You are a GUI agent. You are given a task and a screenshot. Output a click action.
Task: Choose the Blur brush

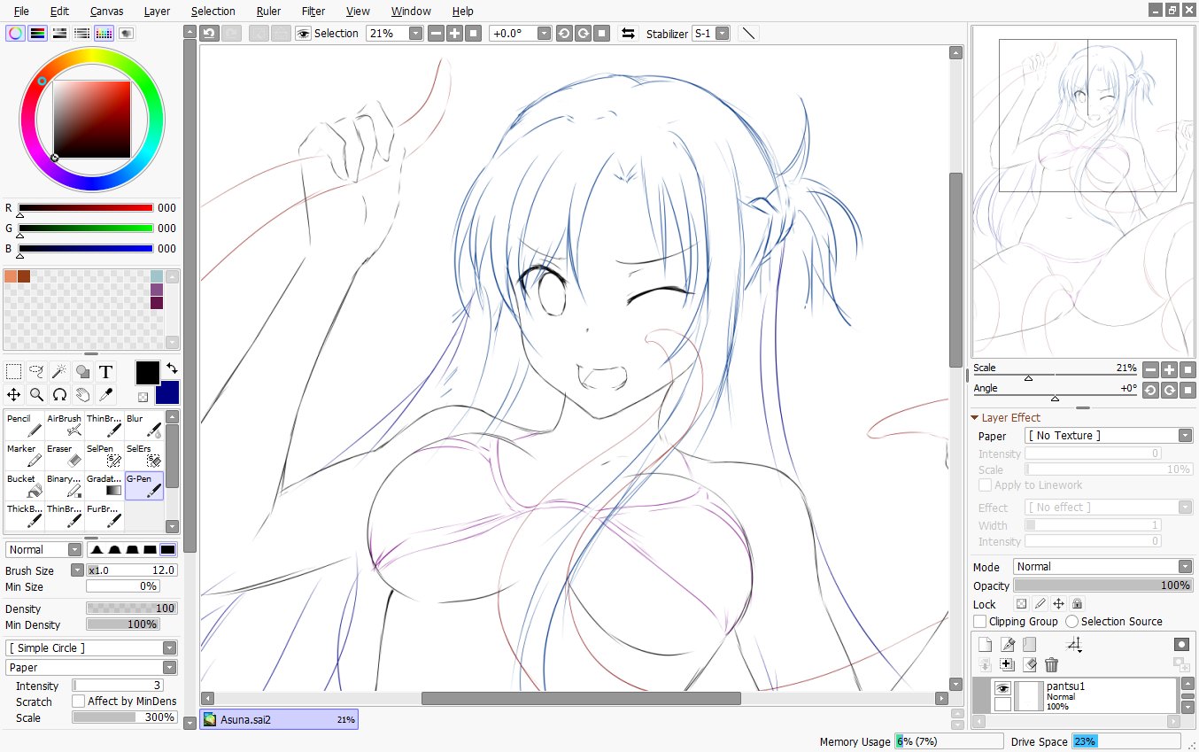pos(143,425)
